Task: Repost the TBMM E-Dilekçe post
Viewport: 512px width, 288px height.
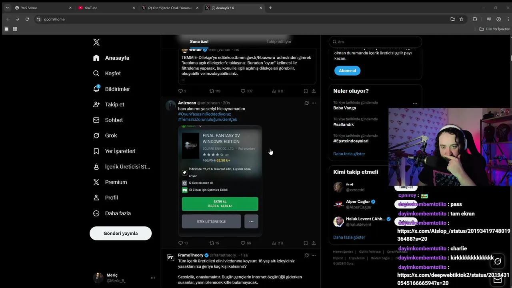Action: 215,91
